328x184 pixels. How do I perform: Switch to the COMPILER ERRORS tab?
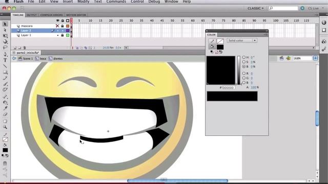51,15
